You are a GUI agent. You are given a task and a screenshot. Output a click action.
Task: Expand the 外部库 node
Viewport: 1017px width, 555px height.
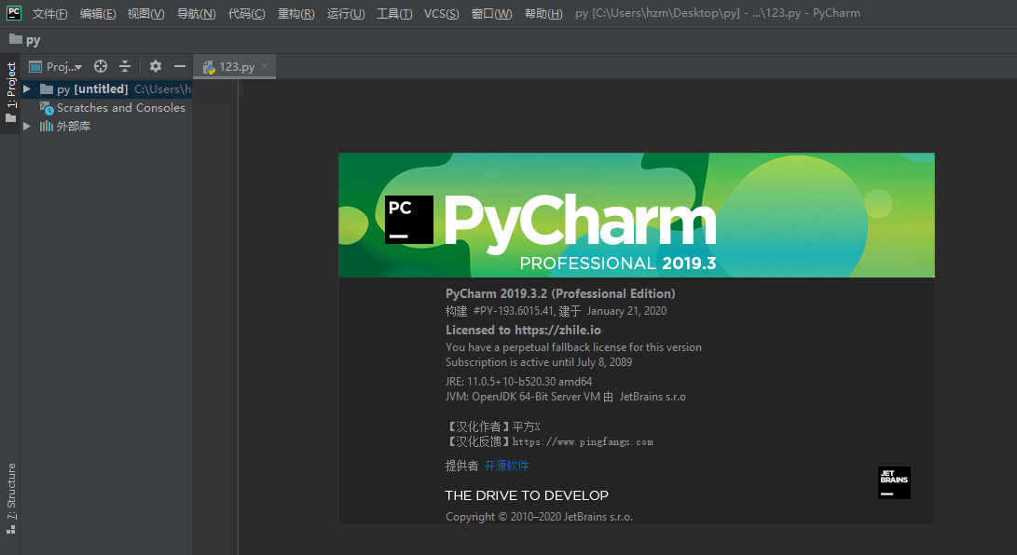(x=27, y=127)
